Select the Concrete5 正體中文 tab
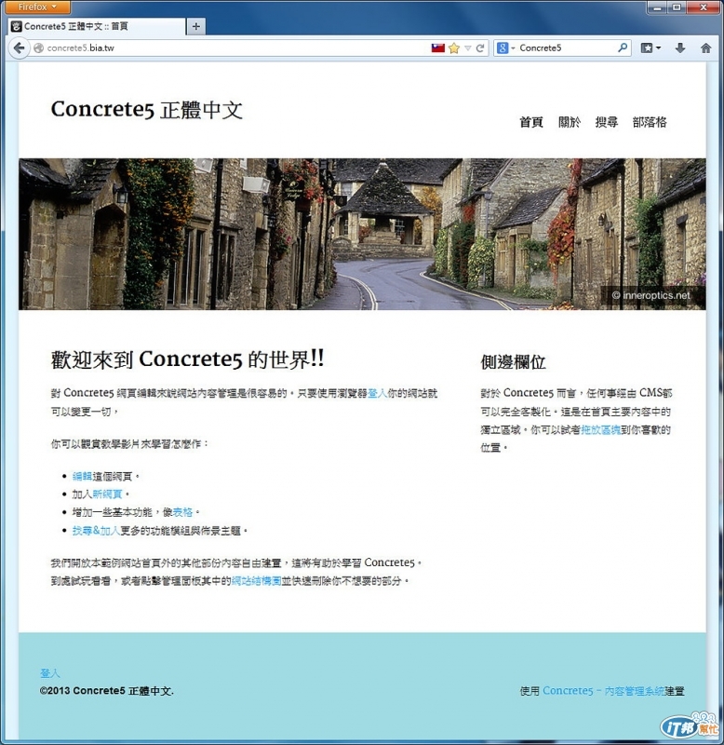The width and height of the screenshot is (724, 745). 97,27
